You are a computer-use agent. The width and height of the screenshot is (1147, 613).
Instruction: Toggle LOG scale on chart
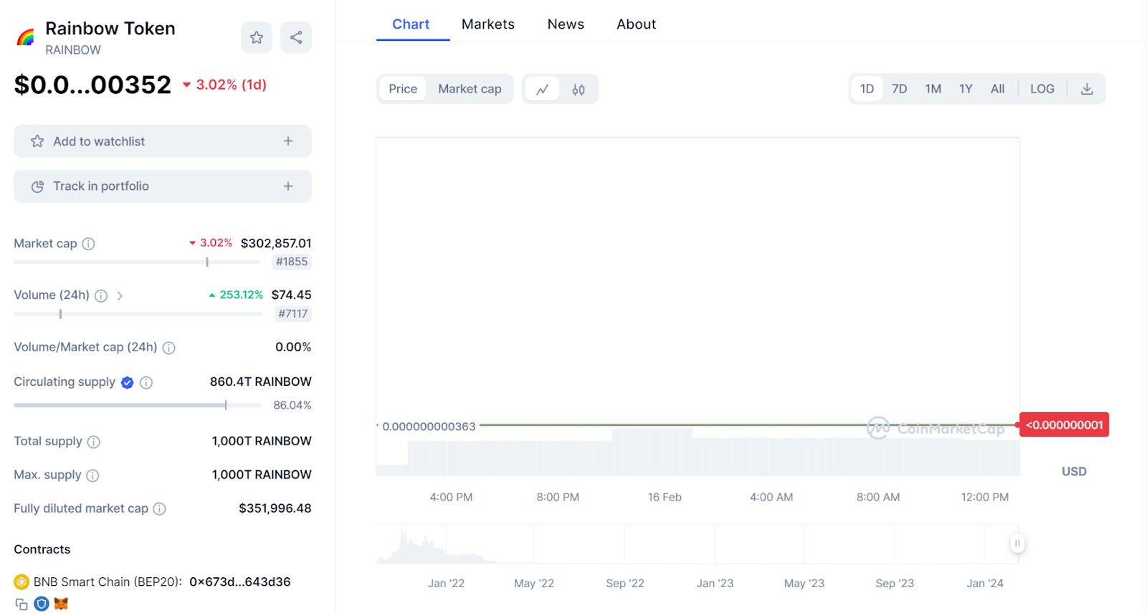1042,89
